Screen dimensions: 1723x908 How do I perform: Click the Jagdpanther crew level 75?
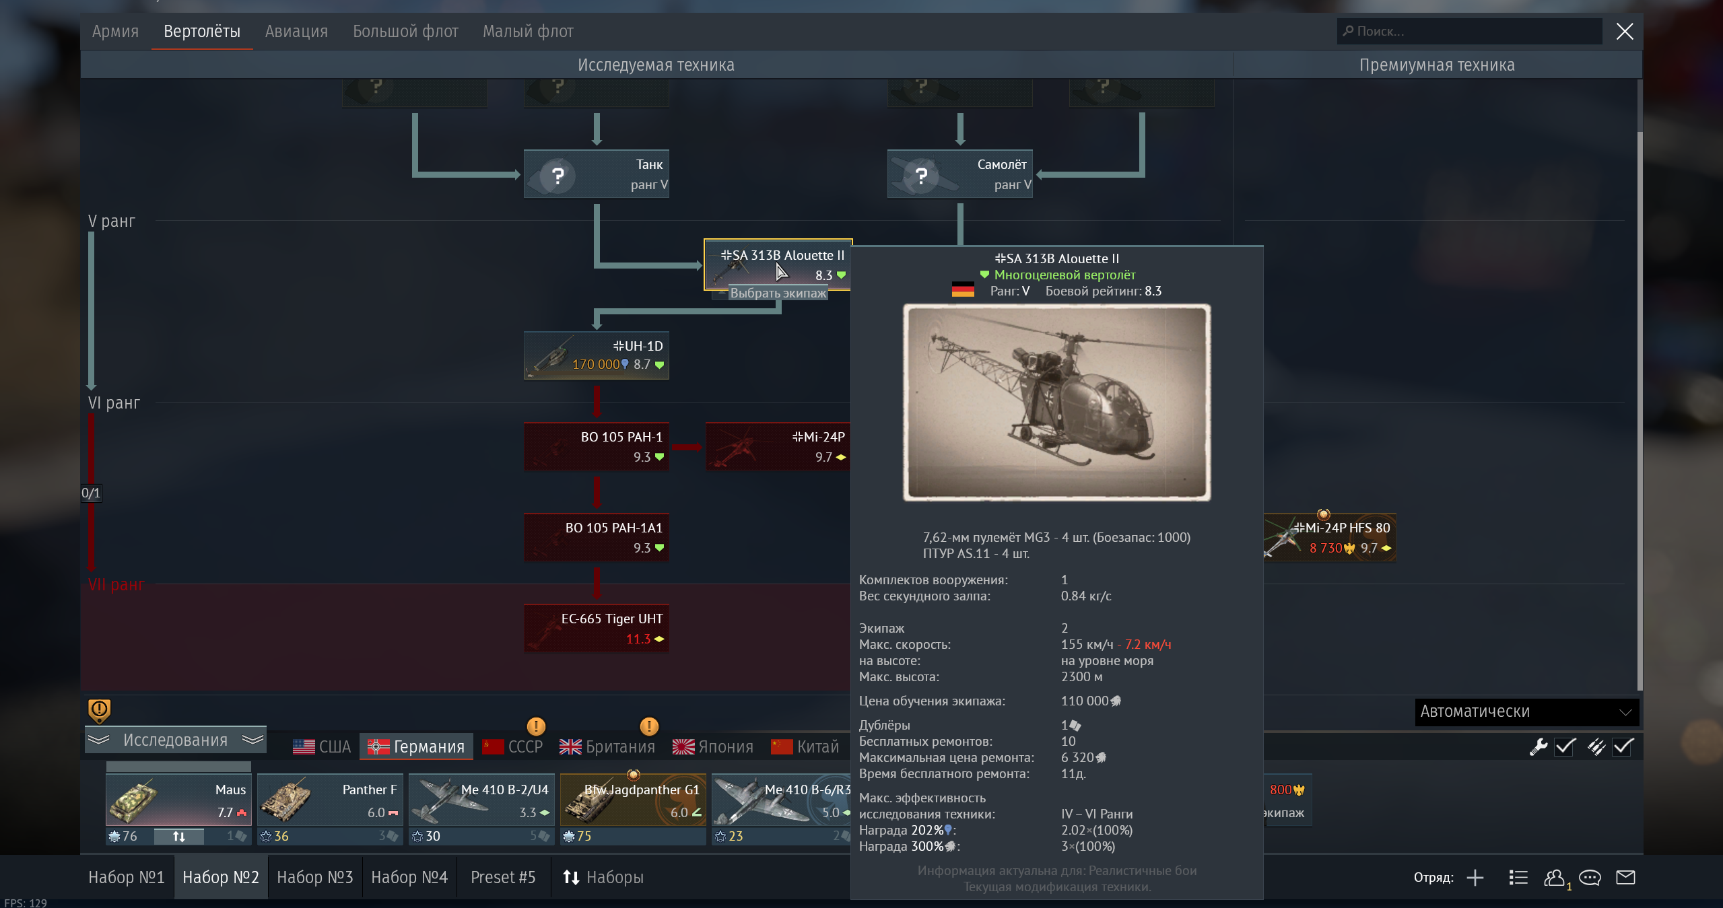click(578, 836)
